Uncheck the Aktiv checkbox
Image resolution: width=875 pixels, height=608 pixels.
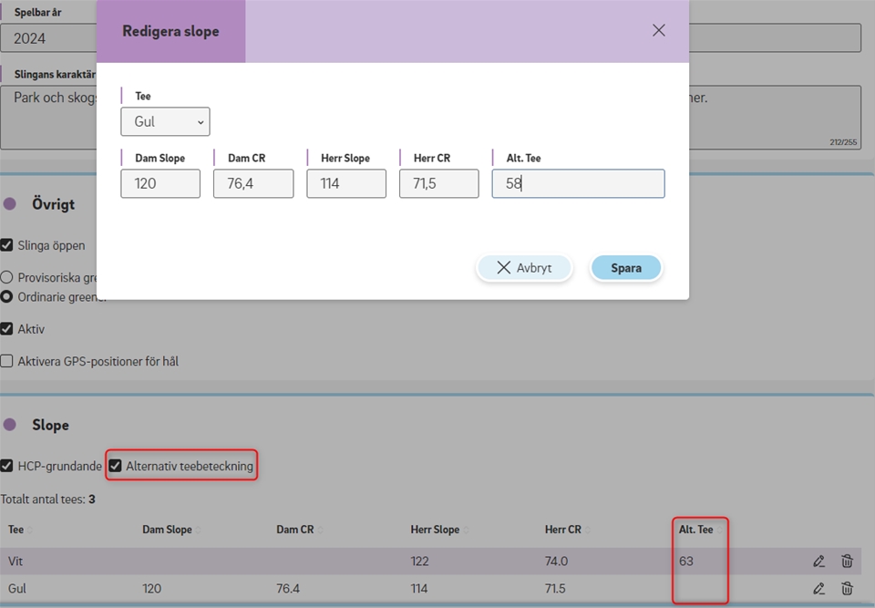(x=7, y=329)
